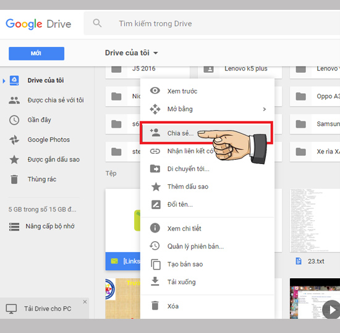Click the link icon beside Nhận liên kết
Image resolution: width=340 pixels, height=333 pixels.
(155, 151)
